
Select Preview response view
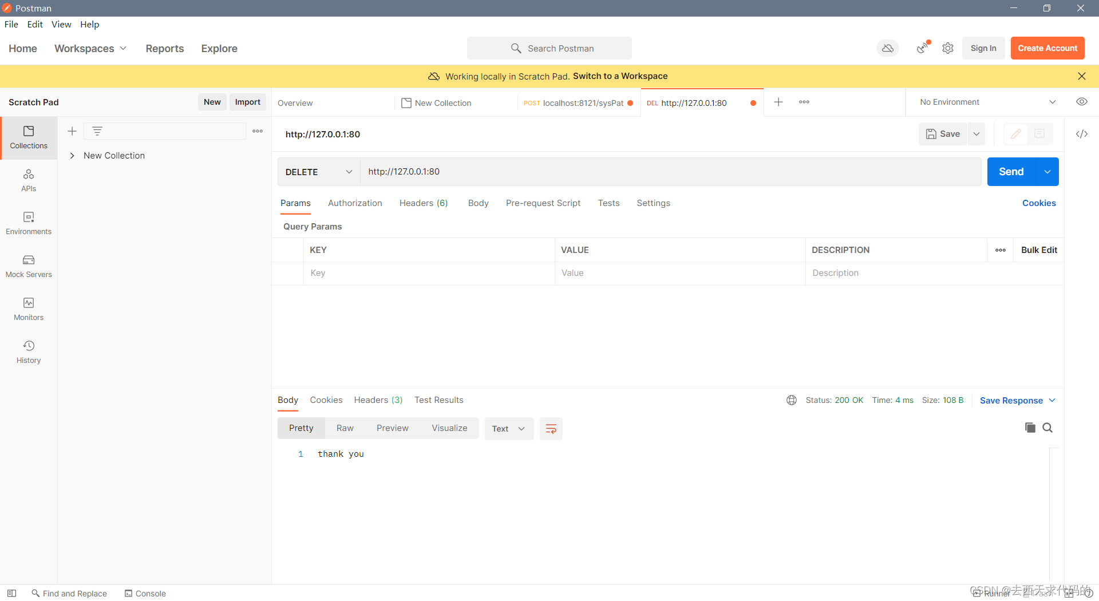coord(393,428)
